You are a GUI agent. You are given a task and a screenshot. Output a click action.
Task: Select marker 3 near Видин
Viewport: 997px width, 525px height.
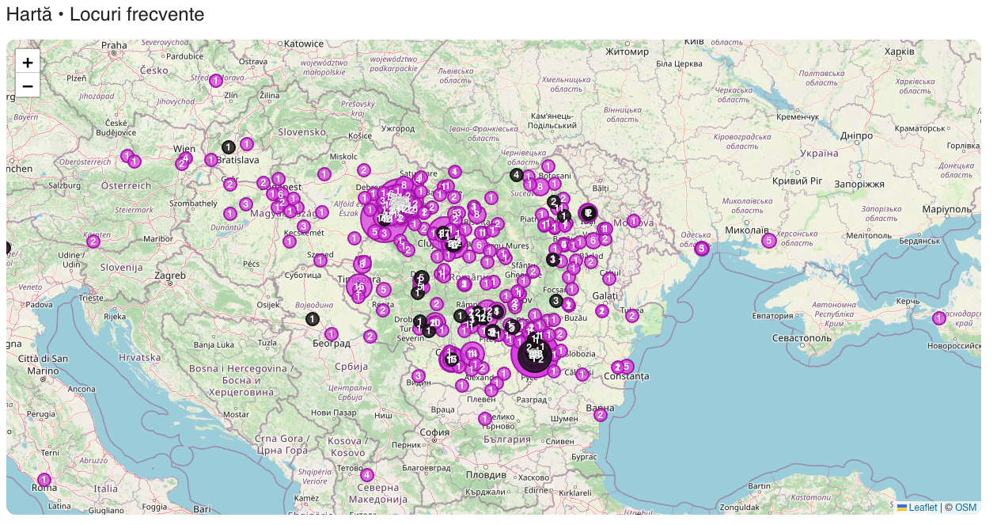(419, 376)
